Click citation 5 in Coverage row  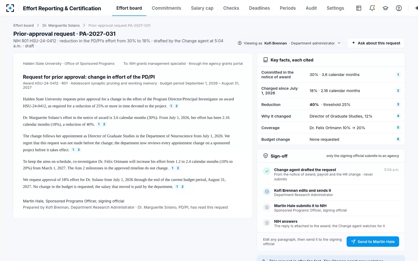[x=398, y=128]
